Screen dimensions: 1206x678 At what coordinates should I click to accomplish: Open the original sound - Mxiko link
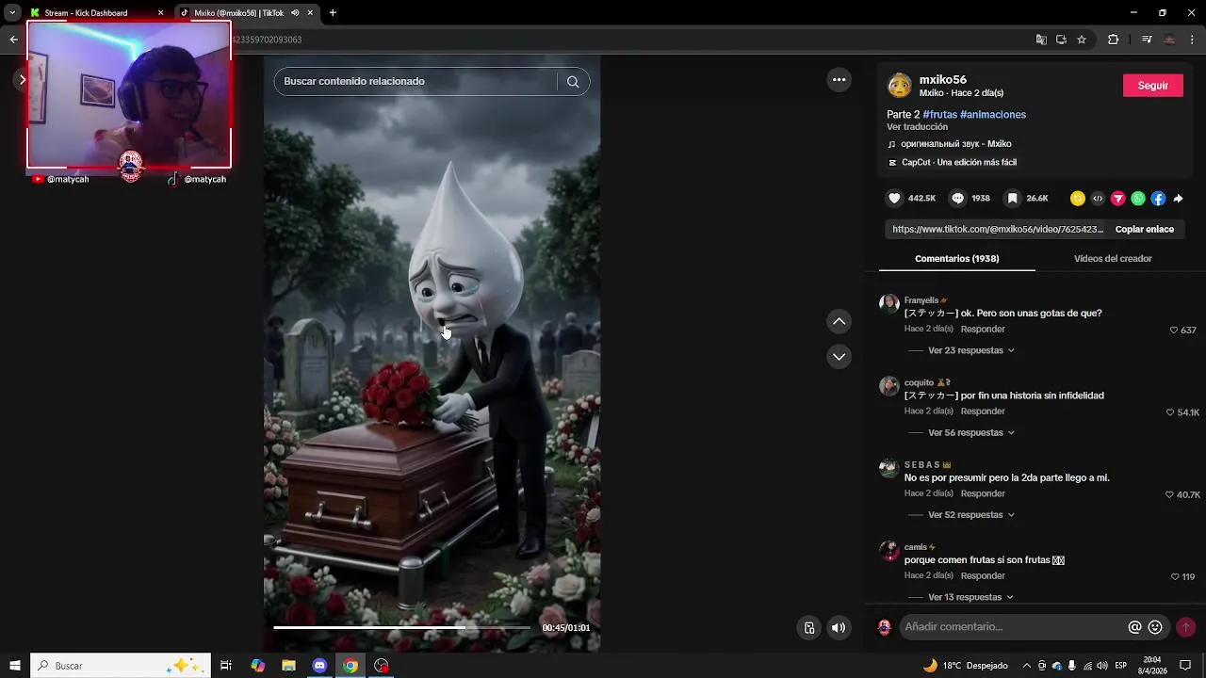tap(955, 144)
